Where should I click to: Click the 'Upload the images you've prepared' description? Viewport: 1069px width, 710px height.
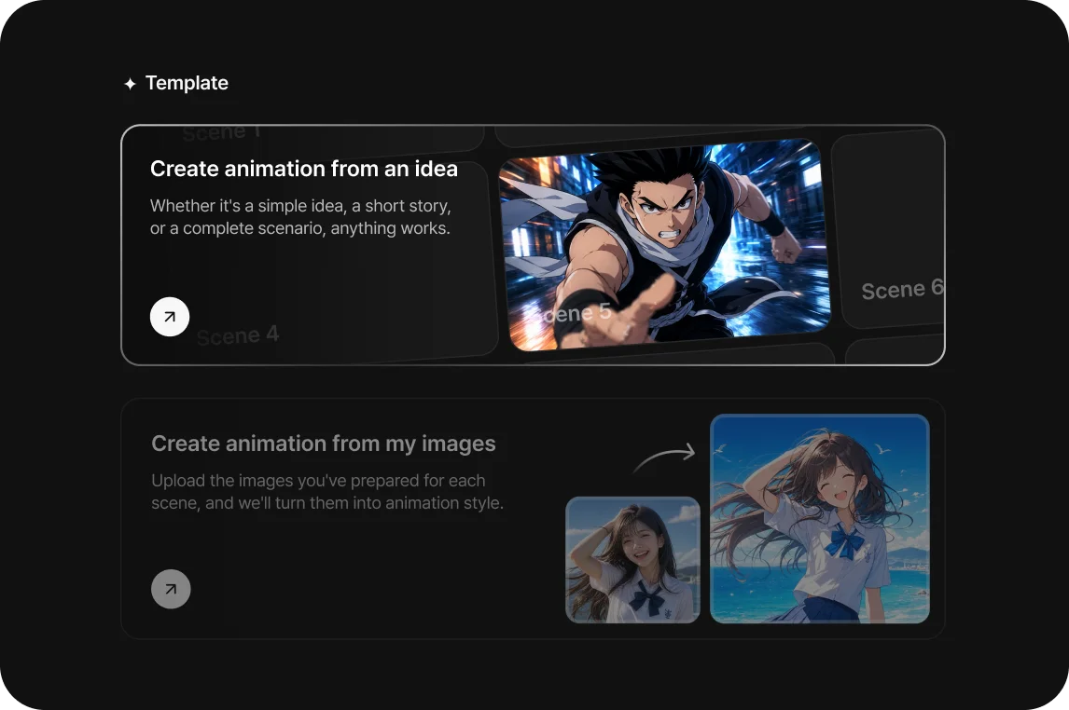327,491
